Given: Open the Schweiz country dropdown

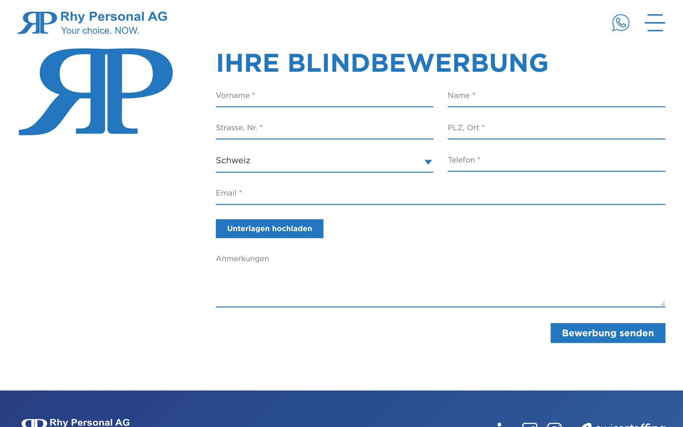Looking at the screenshot, I should pyautogui.click(x=324, y=161).
